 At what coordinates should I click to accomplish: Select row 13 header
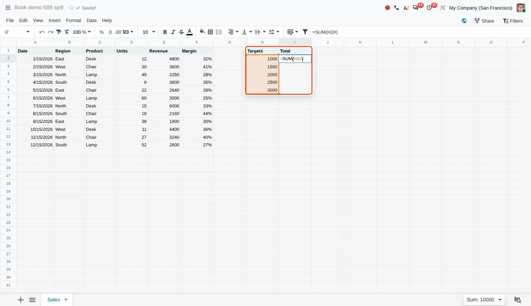tap(8, 145)
